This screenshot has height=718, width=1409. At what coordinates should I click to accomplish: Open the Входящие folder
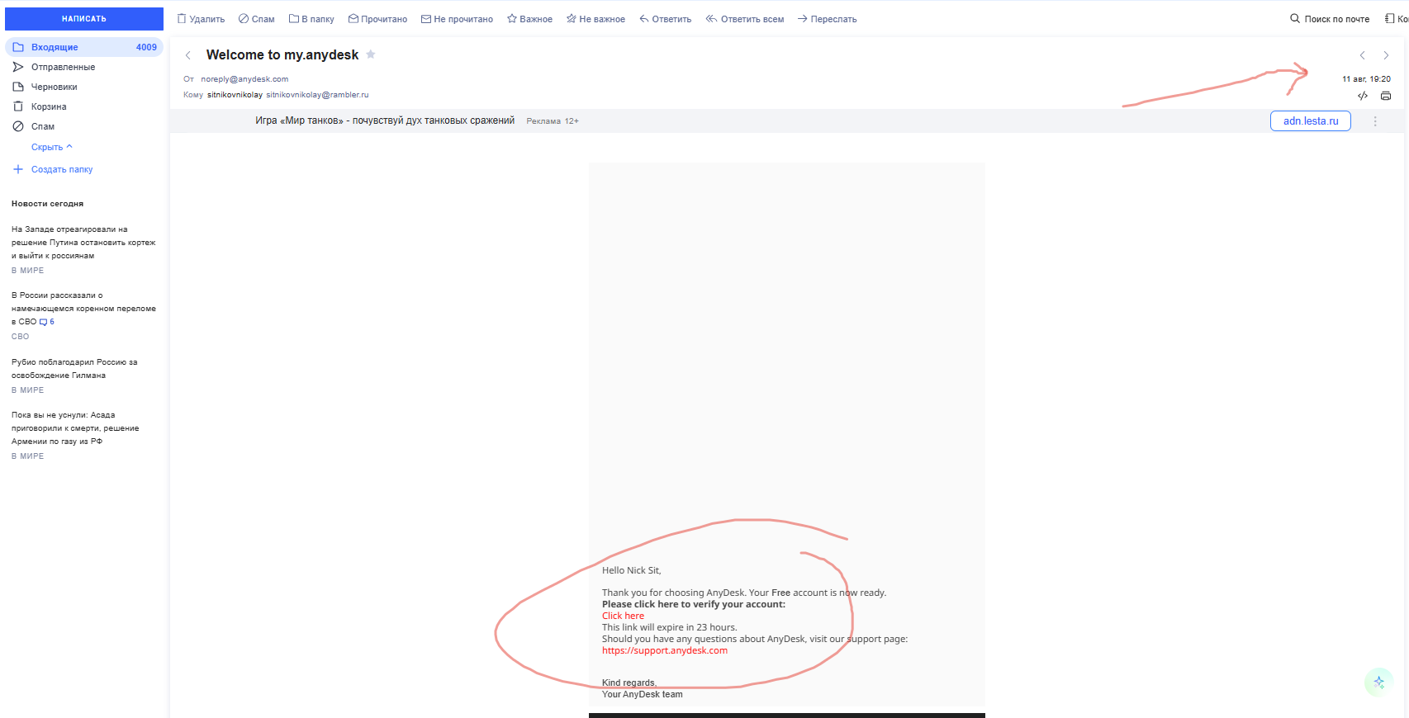tap(84, 47)
